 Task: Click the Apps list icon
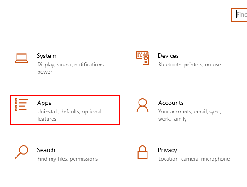tap(22, 104)
